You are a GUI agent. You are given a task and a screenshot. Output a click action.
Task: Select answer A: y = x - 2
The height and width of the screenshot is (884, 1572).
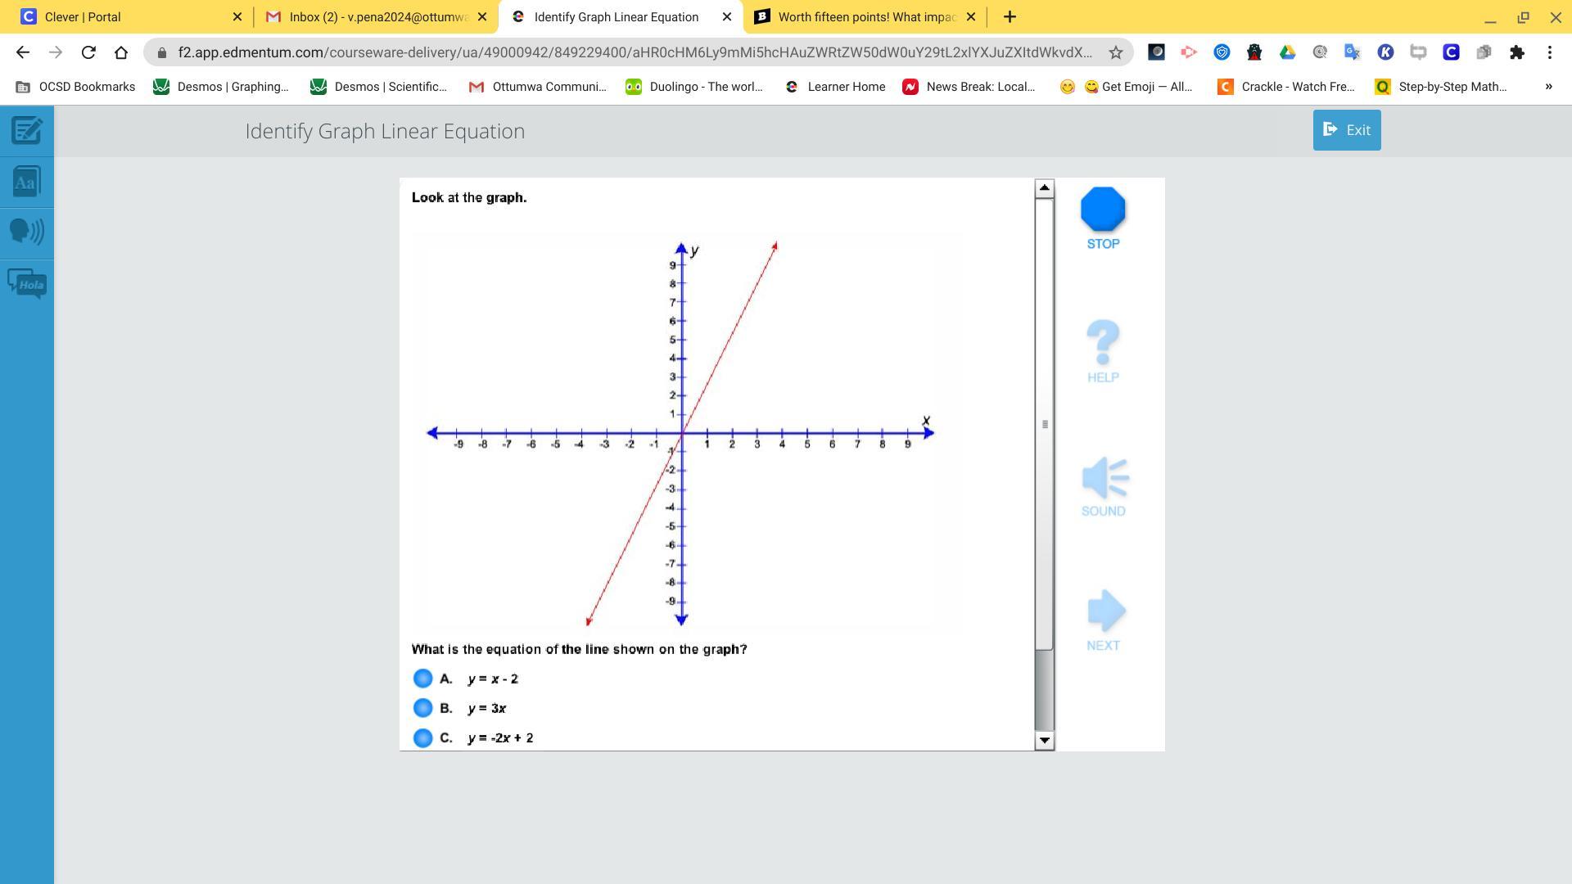(422, 679)
